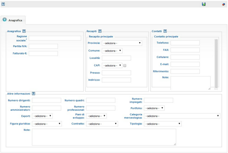Click the save disk icon in top bar
The height and width of the screenshot is (153, 228).
(x=204, y=4)
